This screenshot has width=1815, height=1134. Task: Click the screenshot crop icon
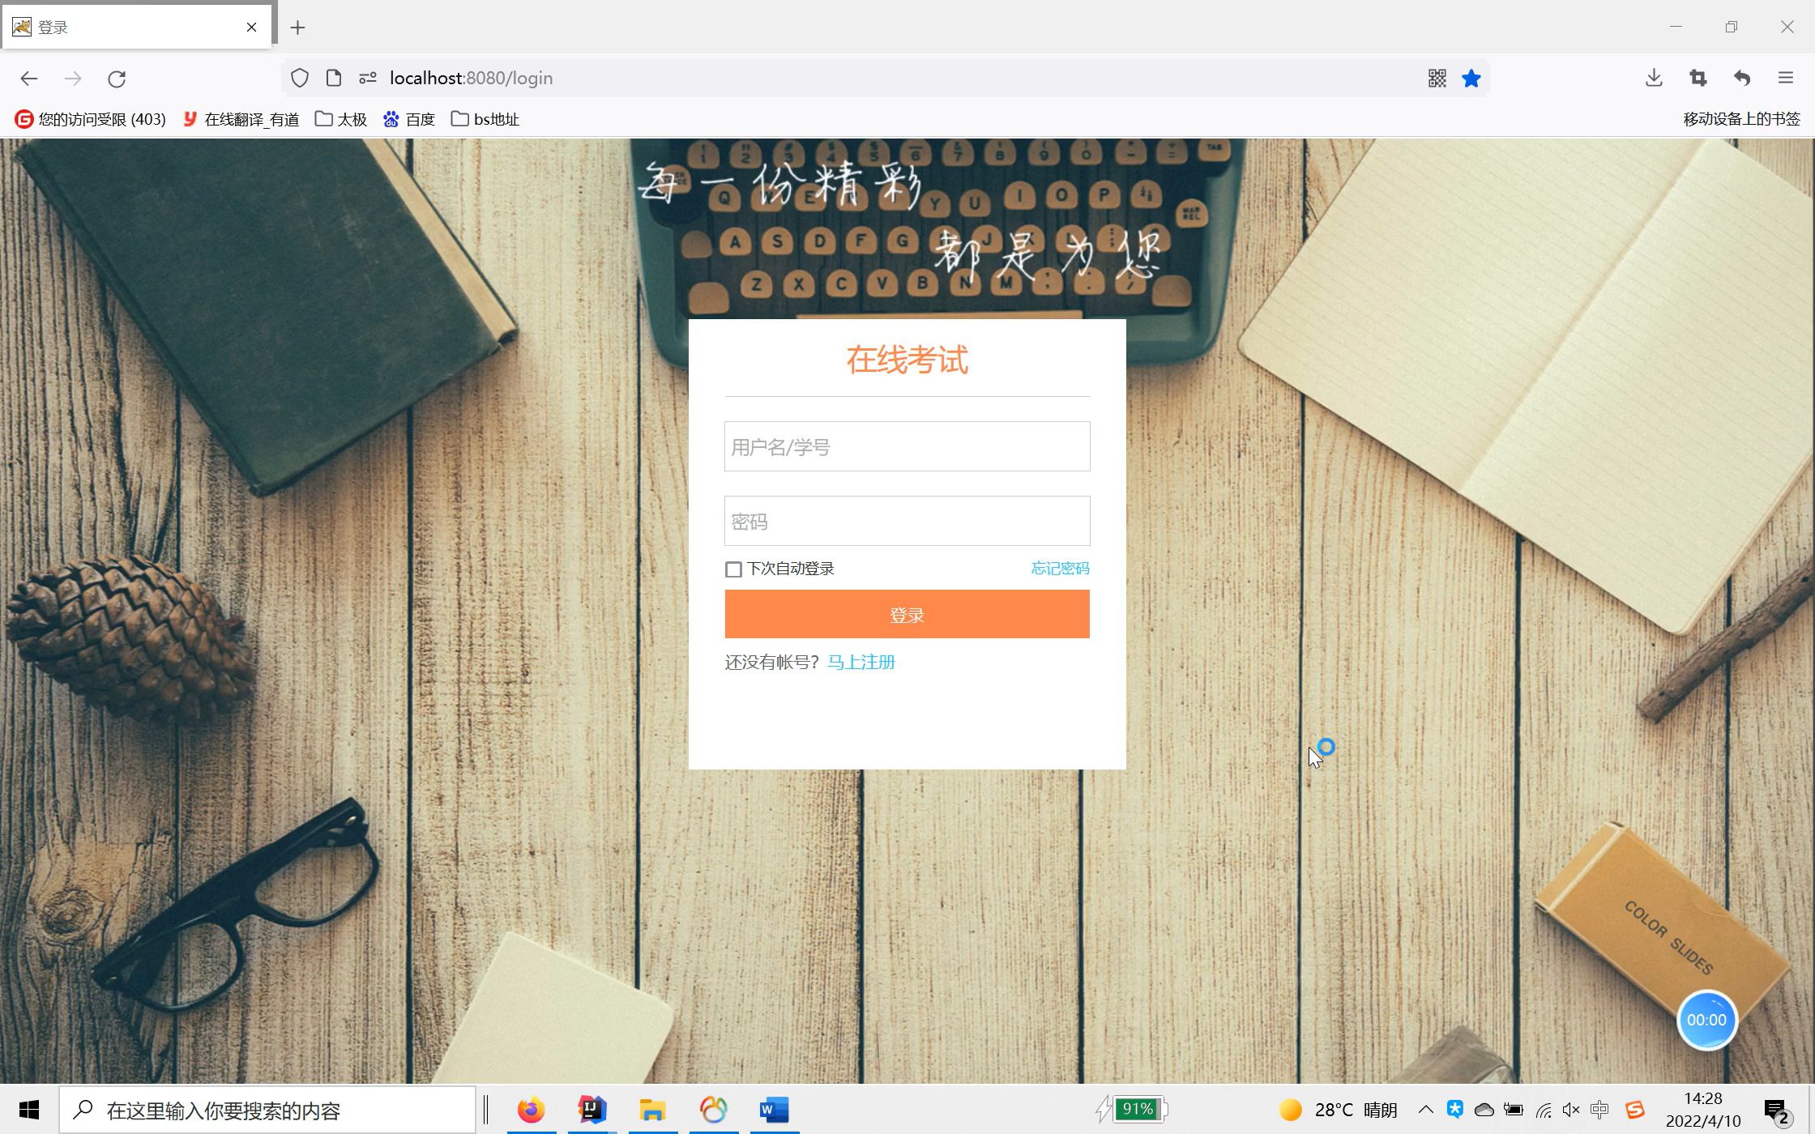coord(1698,78)
